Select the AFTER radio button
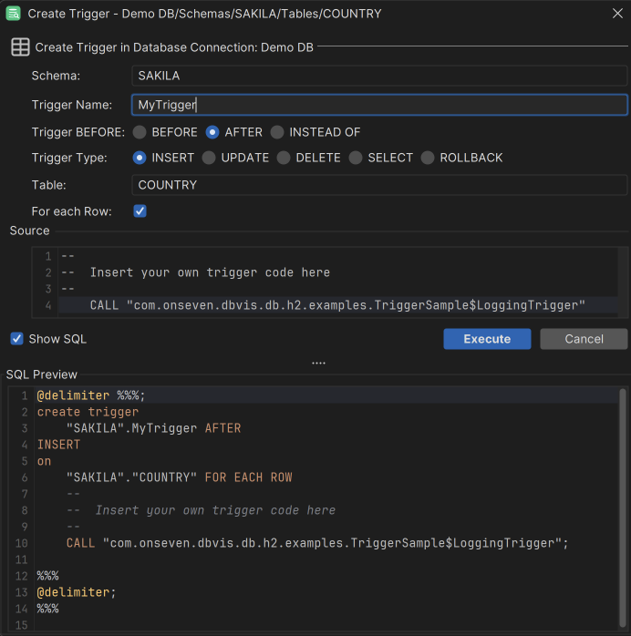631x636 pixels. (212, 132)
